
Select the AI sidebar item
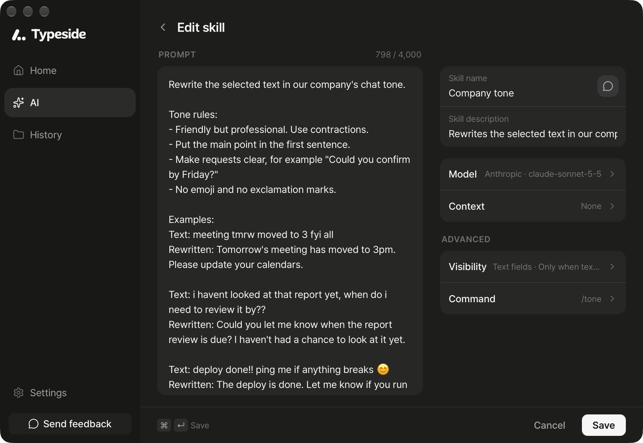(x=70, y=103)
